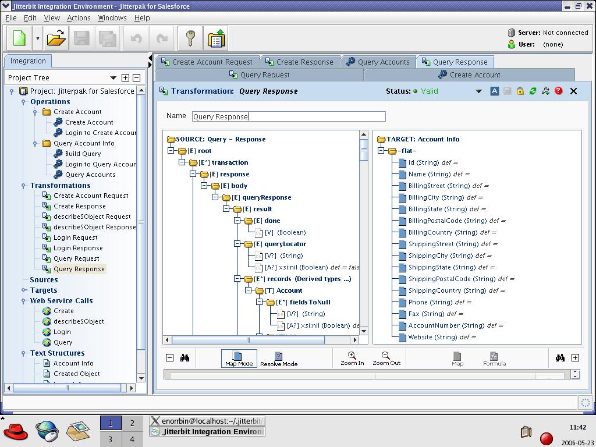596x447 pixels.
Task: Switch to the Create Response tab
Action: (300, 62)
